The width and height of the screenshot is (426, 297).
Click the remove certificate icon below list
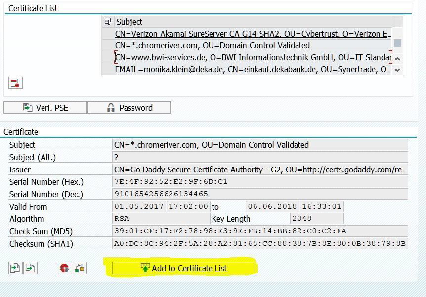[15, 83]
